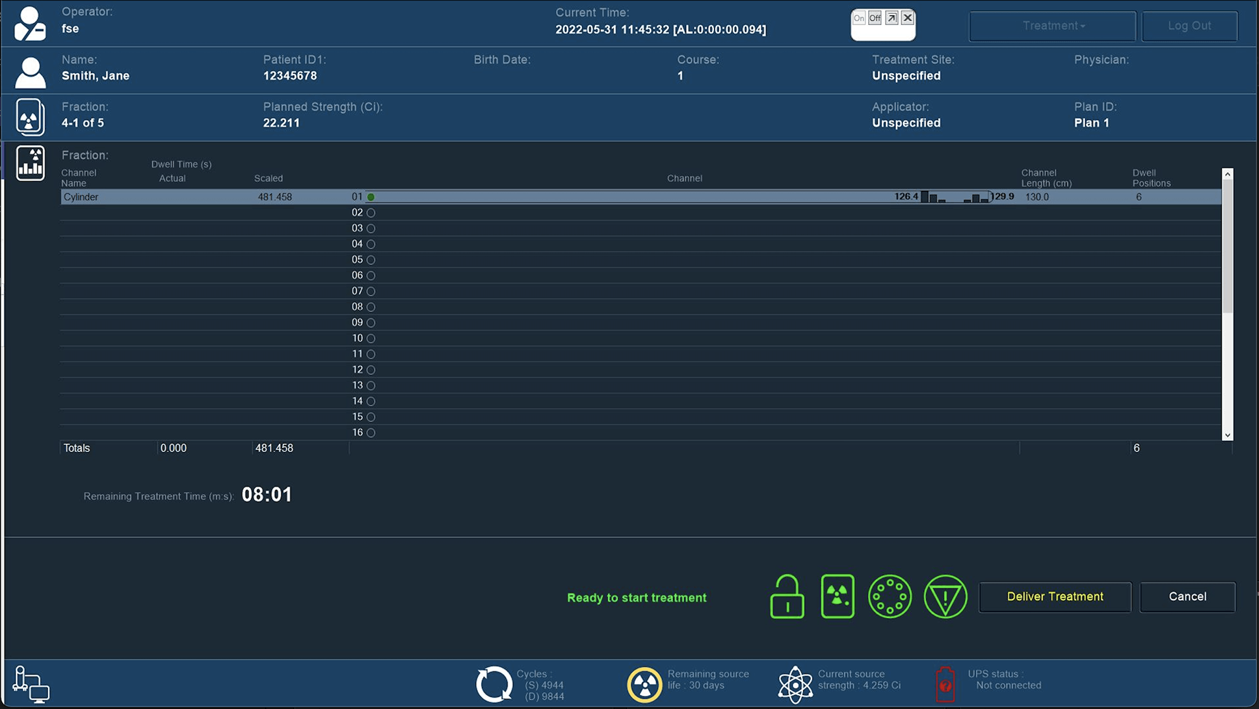Click the green door lock interlock icon
Viewport: 1259px width, 709px height.
coord(787,596)
